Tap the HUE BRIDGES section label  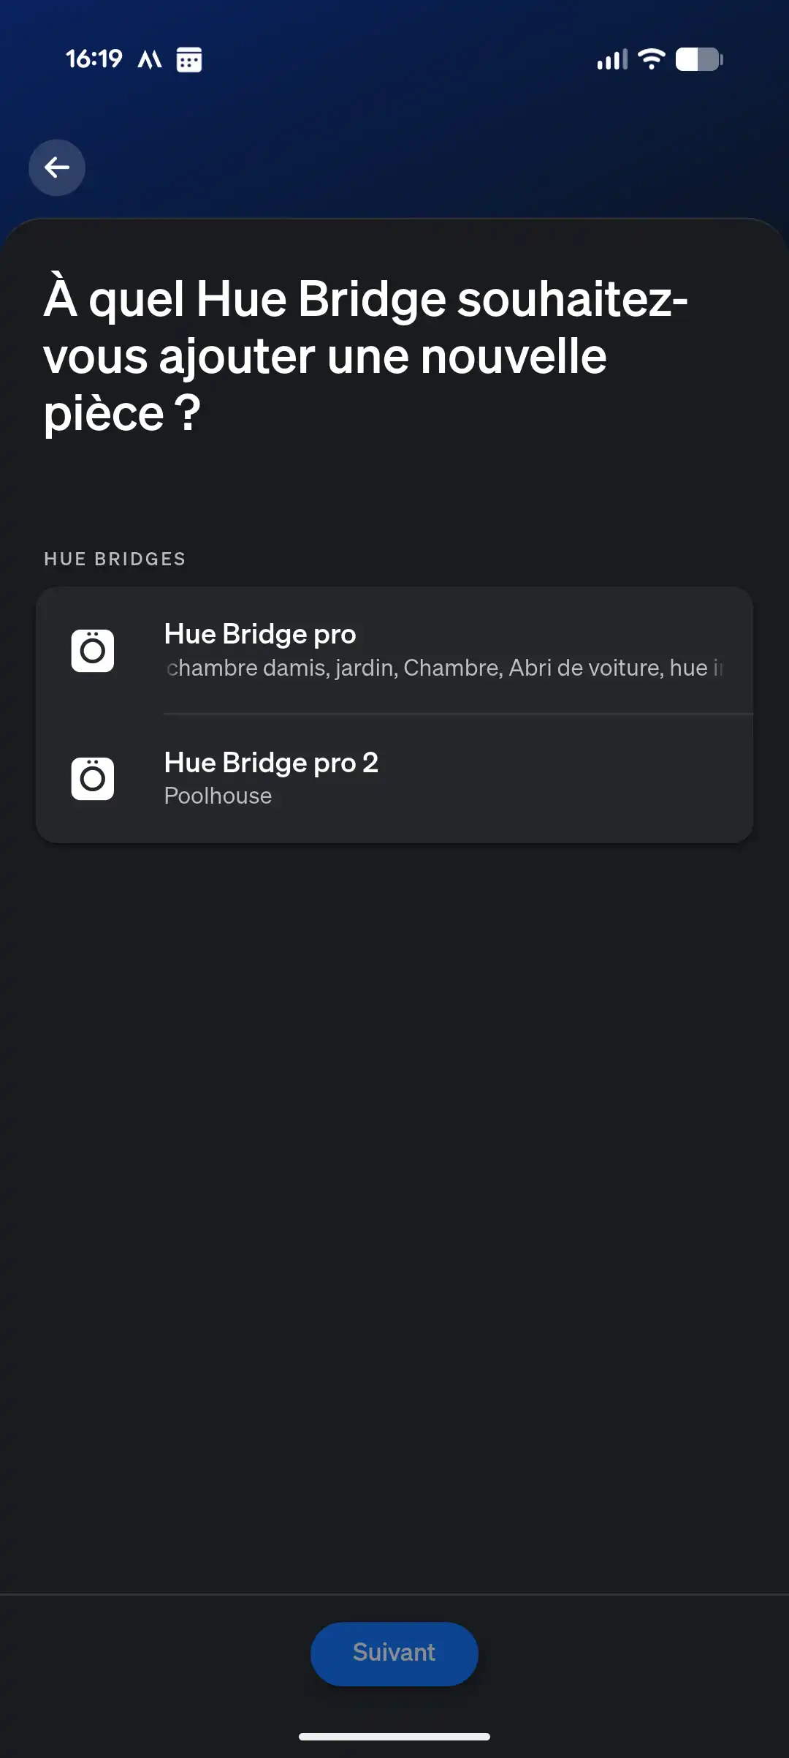coord(115,559)
